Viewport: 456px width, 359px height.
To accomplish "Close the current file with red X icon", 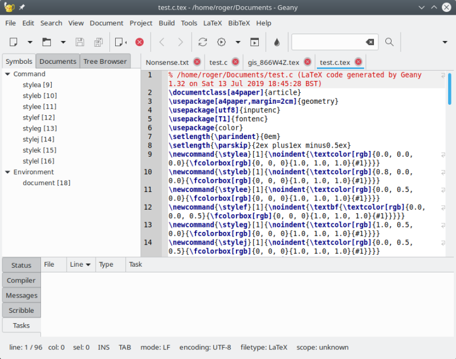I will click(140, 42).
